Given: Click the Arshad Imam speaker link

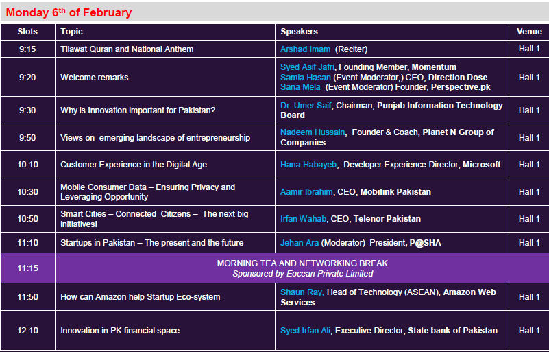Looking at the screenshot, I should click(306, 49).
